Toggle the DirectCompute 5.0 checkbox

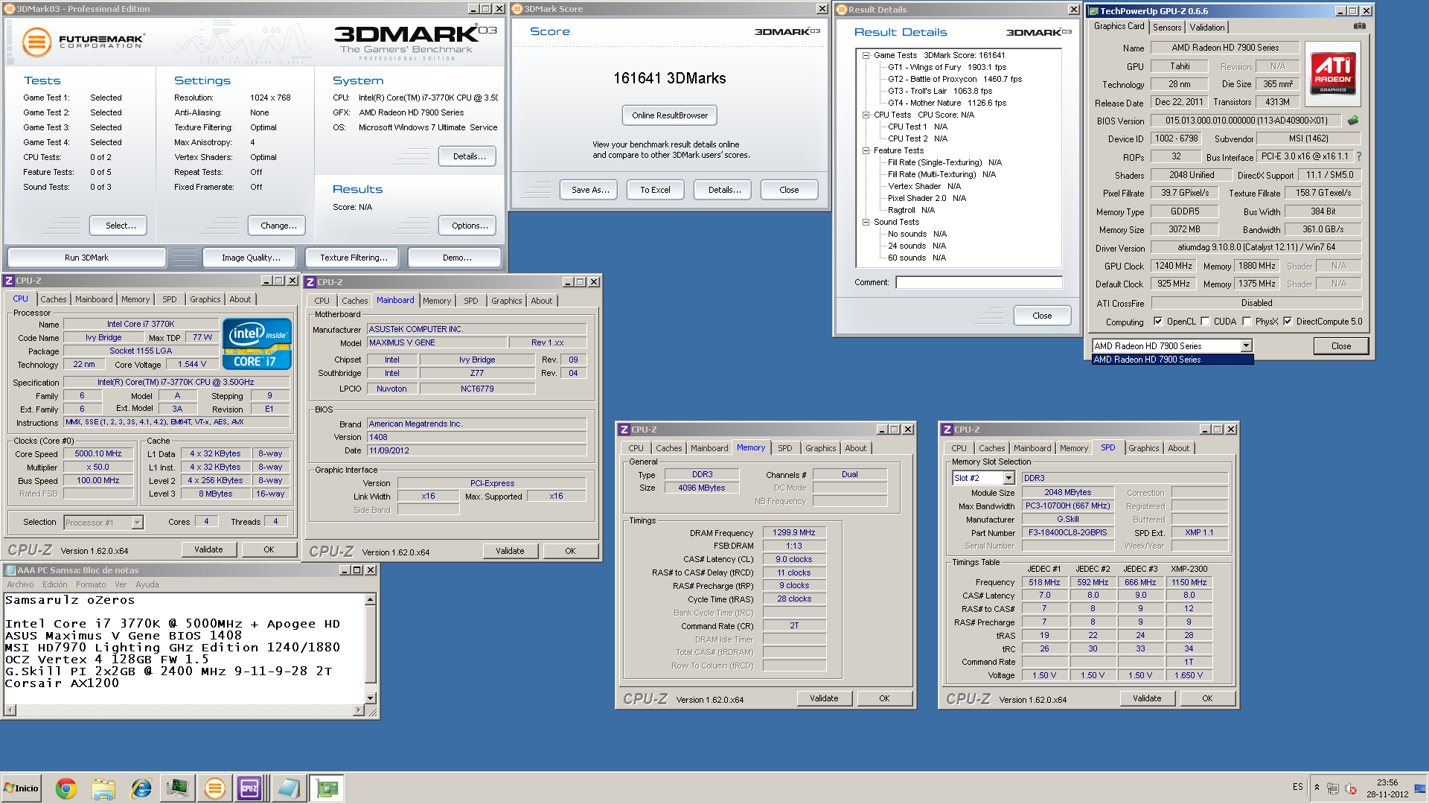tap(1288, 322)
